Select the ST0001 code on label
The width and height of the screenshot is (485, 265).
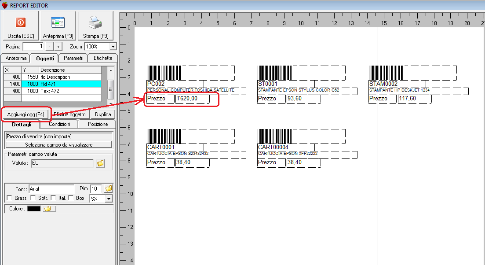pyautogui.click(x=268, y=84)
